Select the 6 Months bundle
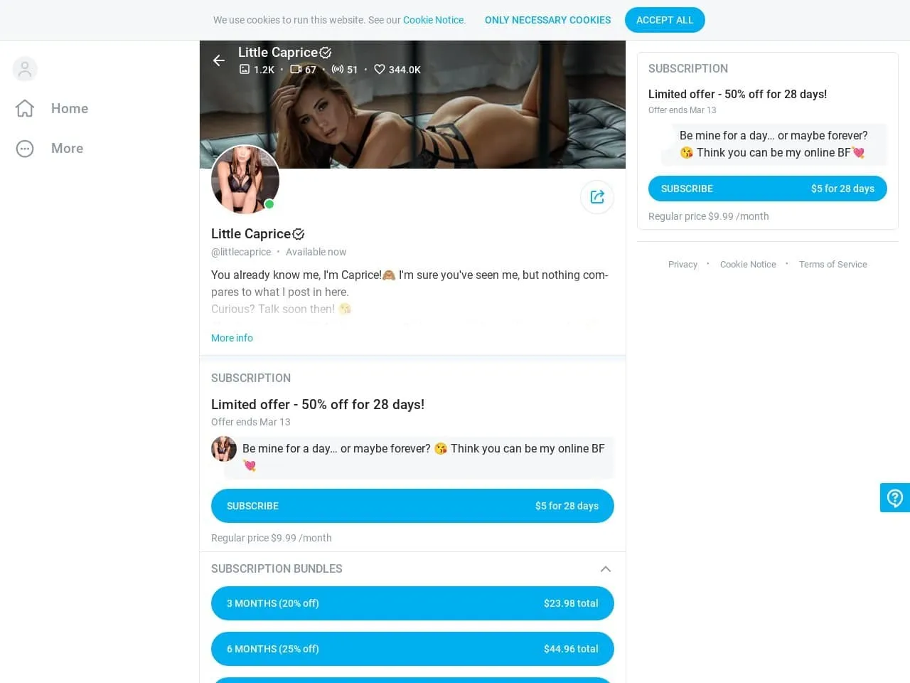The height and width of the screenshot is (683, 910). (x=412, y=649)
